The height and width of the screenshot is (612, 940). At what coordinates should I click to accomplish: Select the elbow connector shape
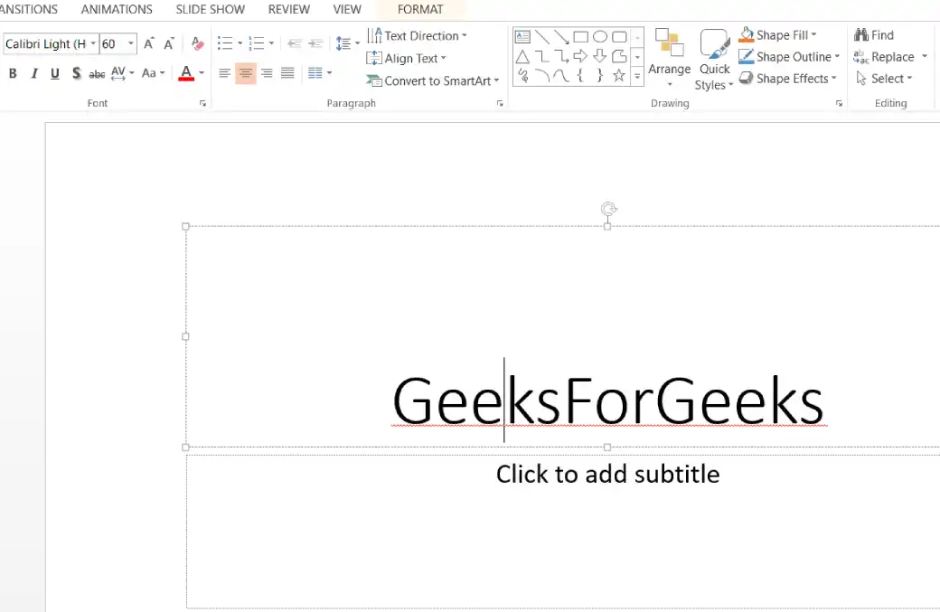coord(542,56)
